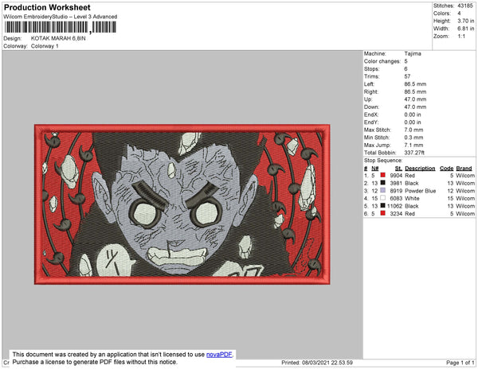Viewport: 478px width, 369px height.
Task: Click the Max Stitch value 7.0 mm
Action: [x=413, y=130]
